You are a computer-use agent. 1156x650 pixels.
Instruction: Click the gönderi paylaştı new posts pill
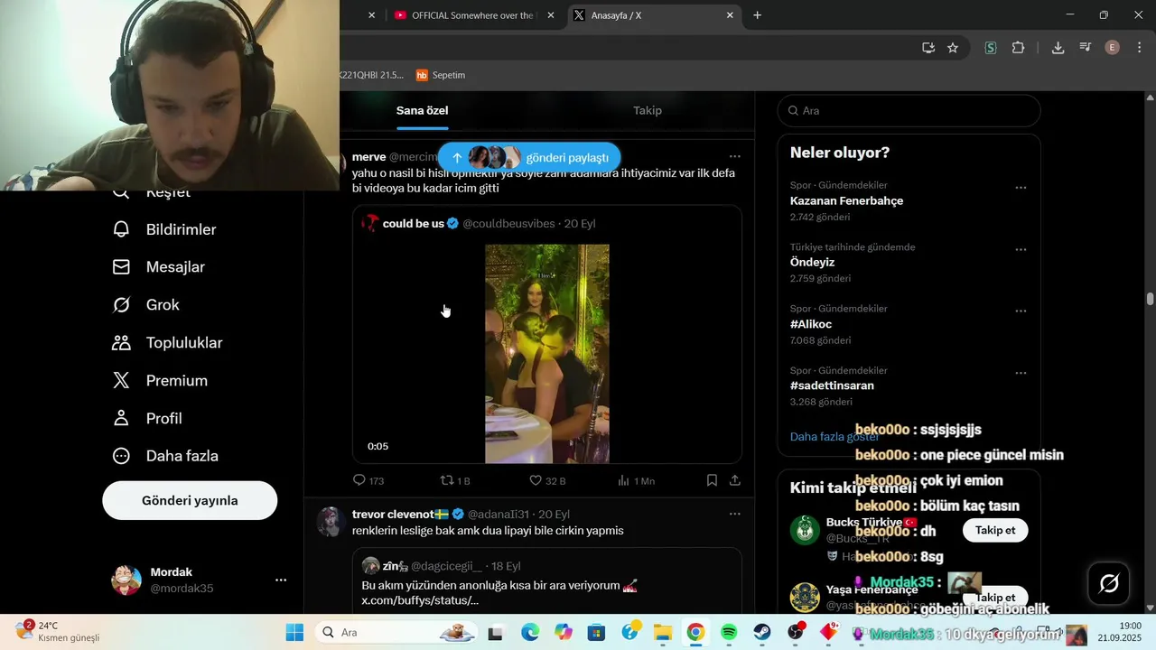[x=529, y=157]
